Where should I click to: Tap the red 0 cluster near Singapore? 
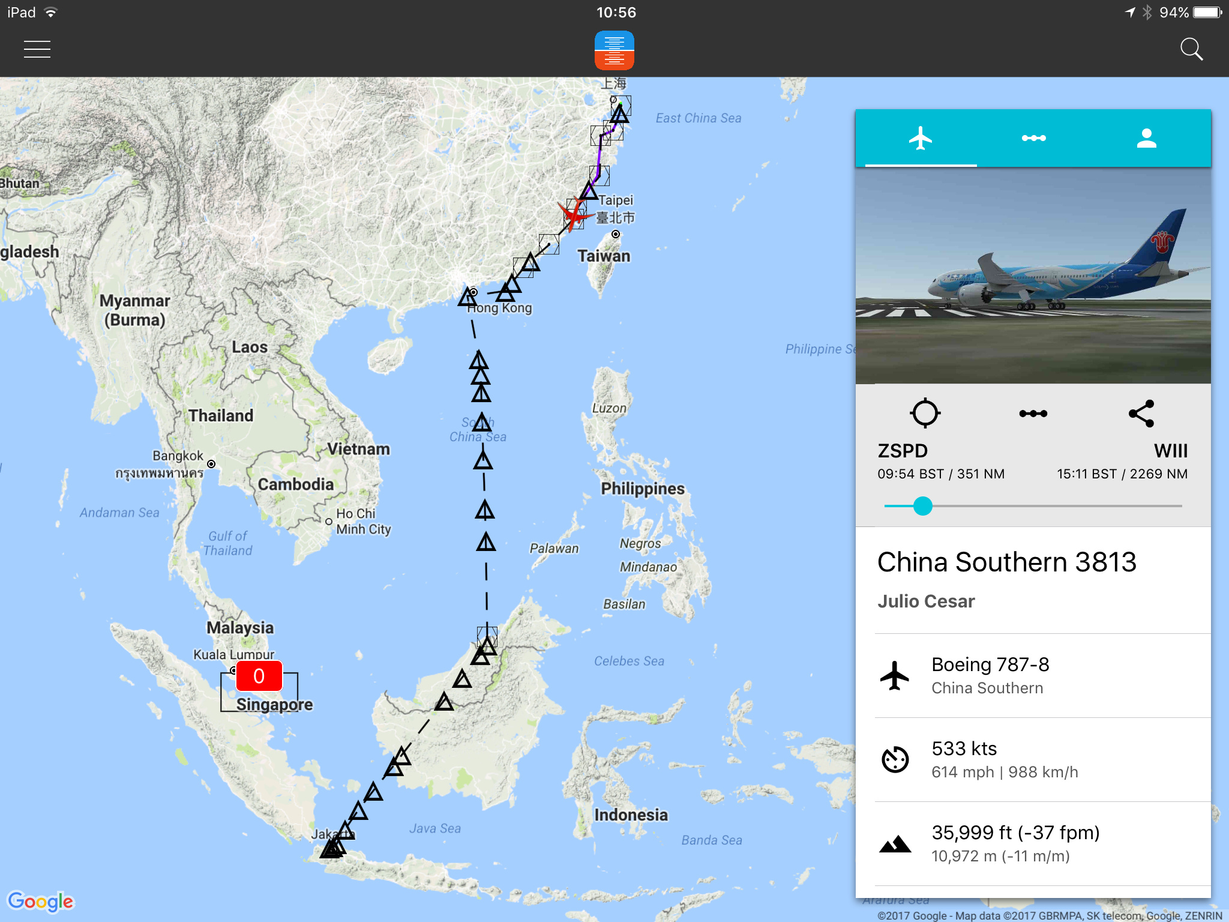point(259,676)
